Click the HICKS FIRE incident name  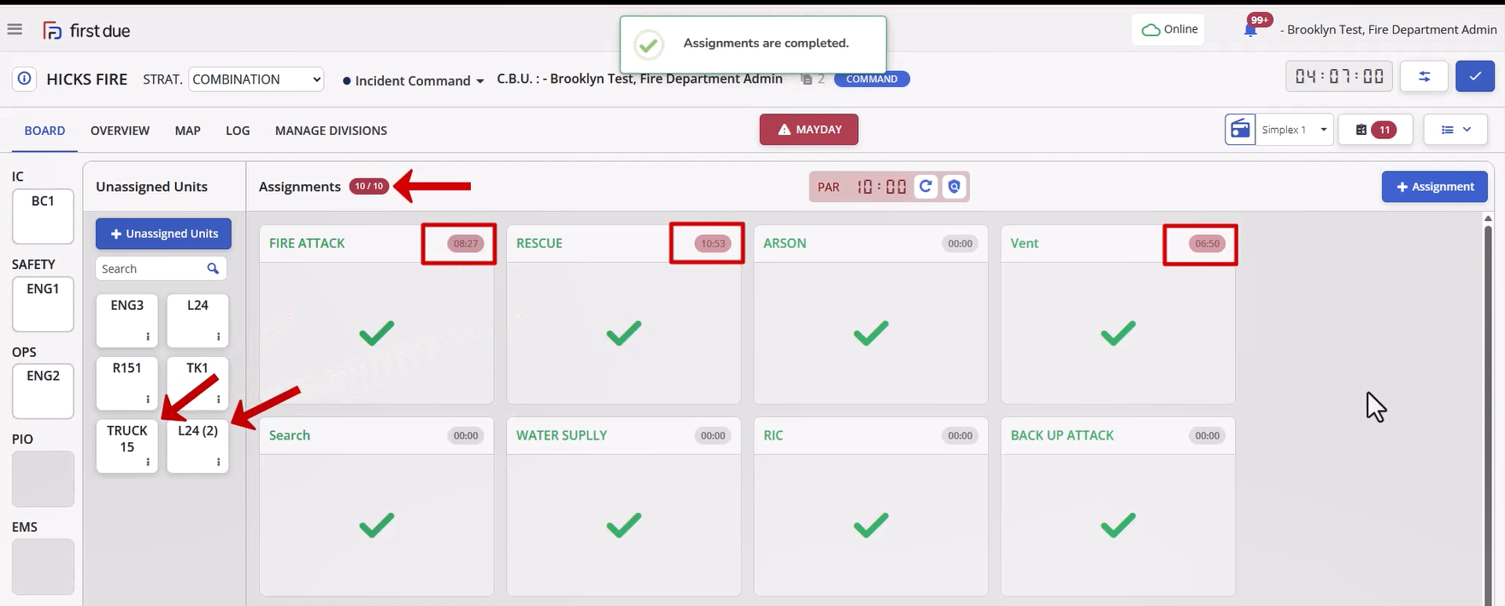(86, 79)
